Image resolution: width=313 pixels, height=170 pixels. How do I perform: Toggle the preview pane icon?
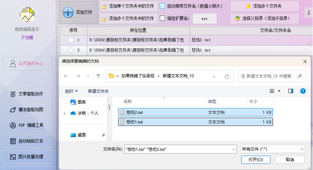(x=290, y=91)
